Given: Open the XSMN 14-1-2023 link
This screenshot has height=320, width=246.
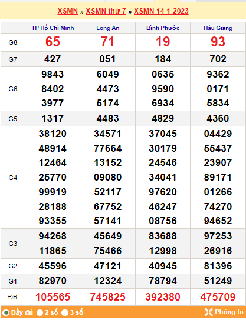Looking at the screenshot, I should 161,11.
